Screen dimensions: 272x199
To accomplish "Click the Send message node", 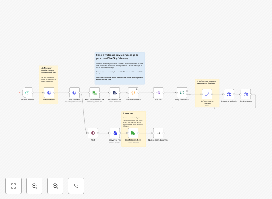I will (245, 94).
